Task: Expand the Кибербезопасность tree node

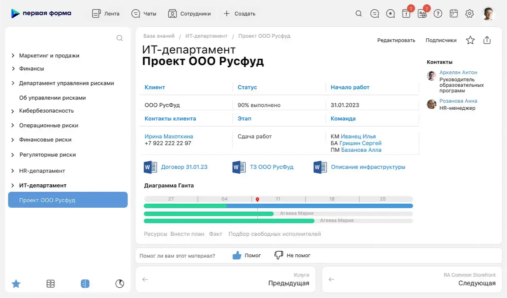Action: pos(13,111)
